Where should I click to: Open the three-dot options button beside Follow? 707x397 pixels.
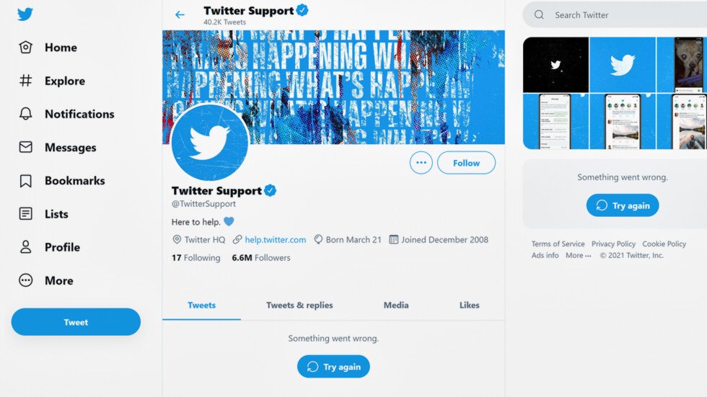[x=421, y=163]
